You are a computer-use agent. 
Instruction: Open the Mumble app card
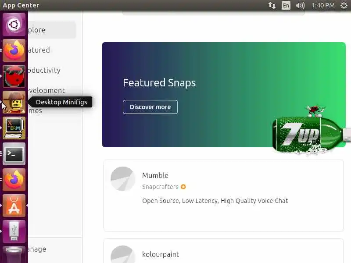[x=224, y=195]
